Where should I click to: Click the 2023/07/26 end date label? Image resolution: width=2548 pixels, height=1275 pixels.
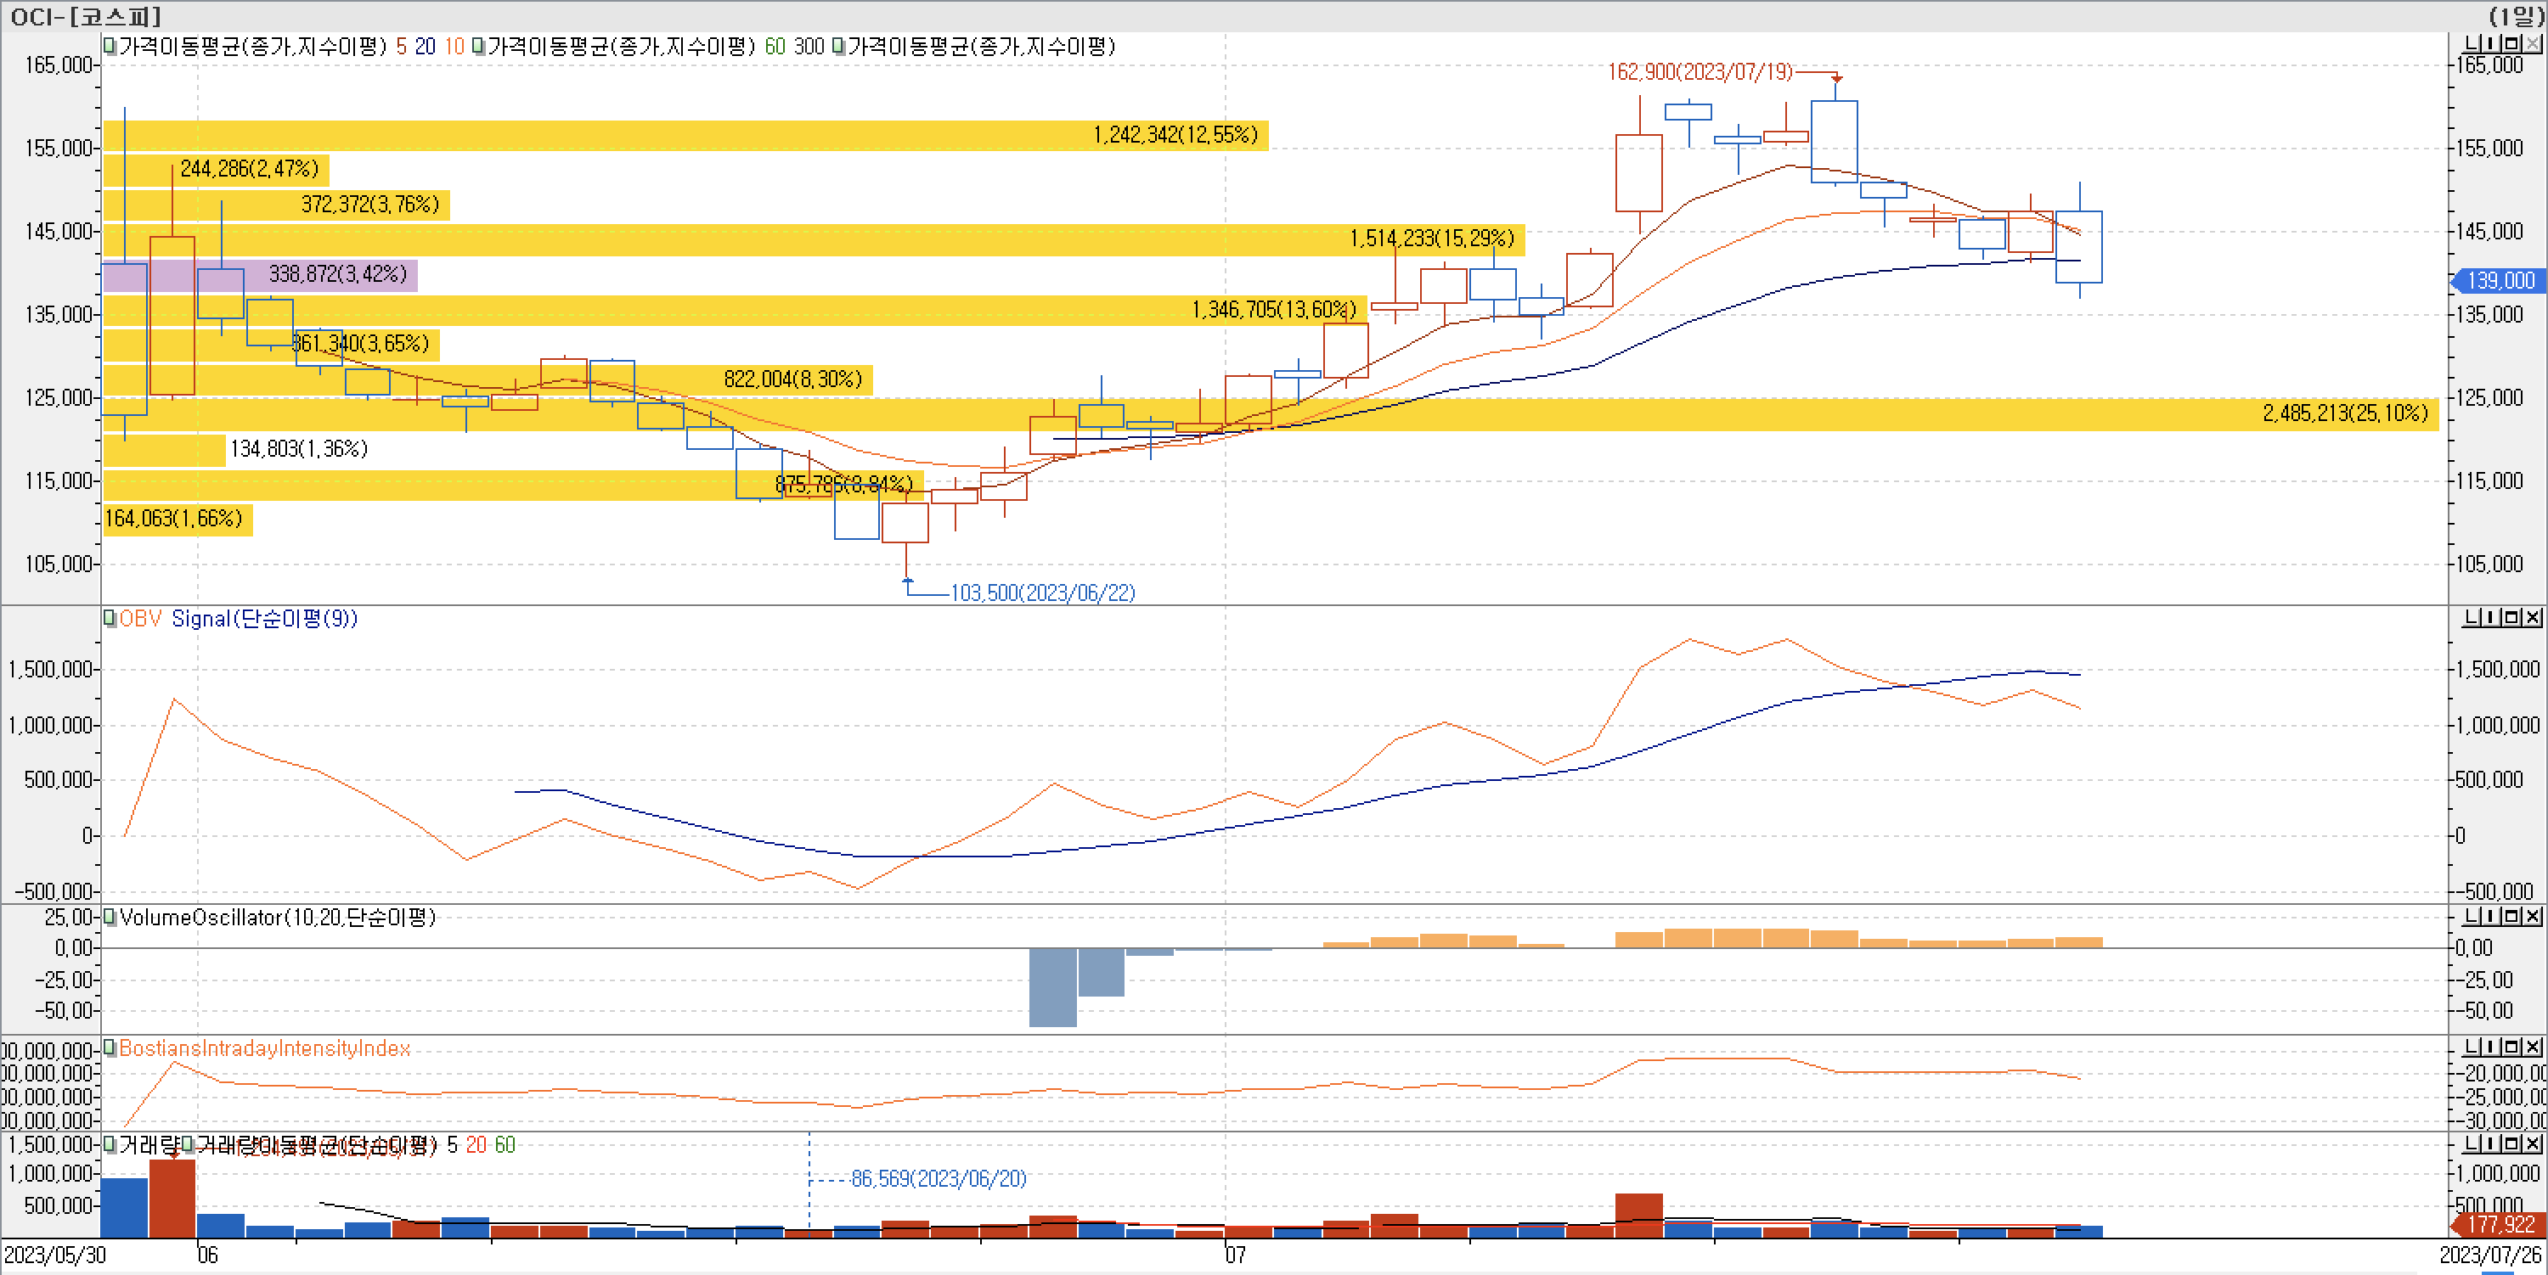2489,1255
